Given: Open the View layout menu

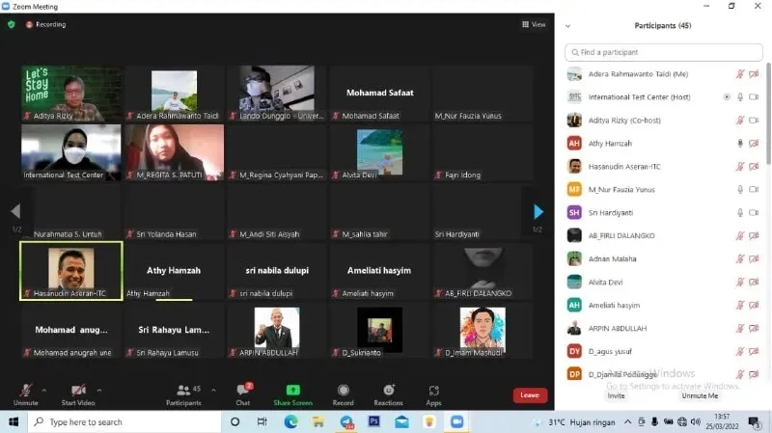Looking at the screenshot, I should (533, 24).
